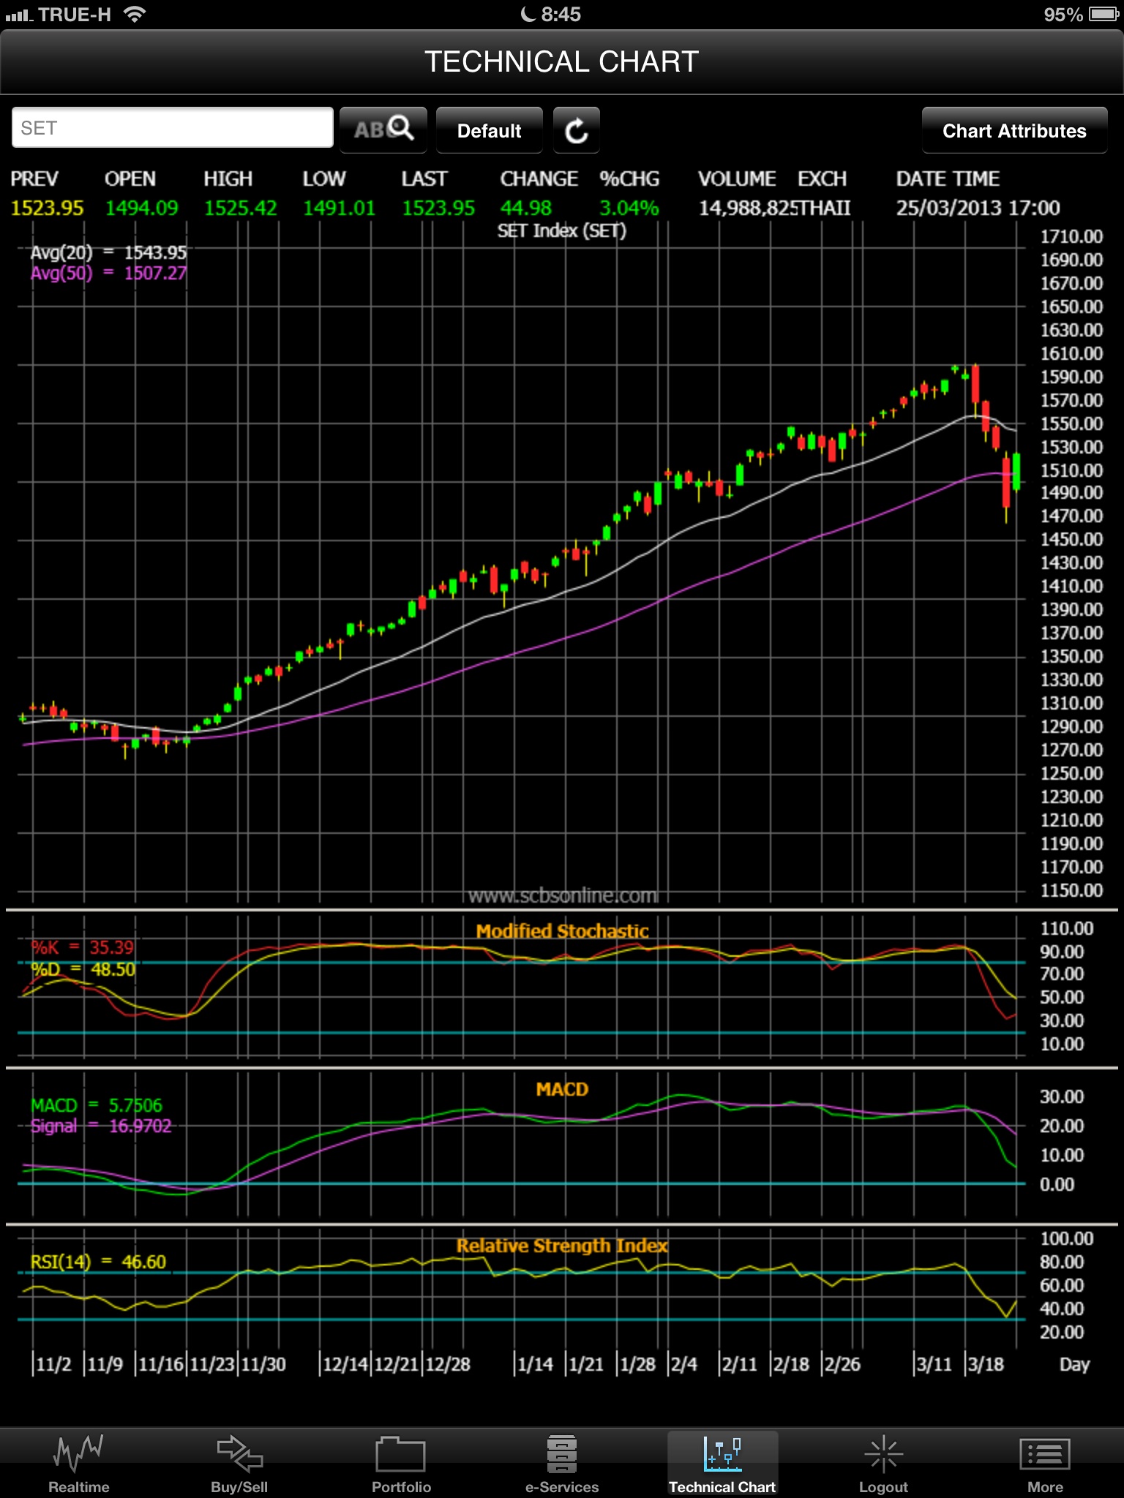Tap the TECHNICAL CHART header title
This screenshot has width=1124, height=1498.
click(562, 61)
